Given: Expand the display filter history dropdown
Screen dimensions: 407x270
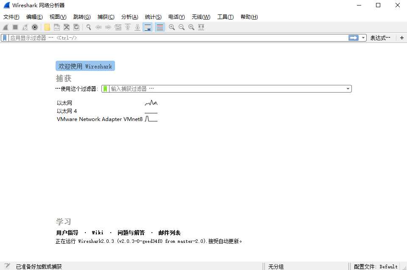Looking at the screenshot, I should 363,38.
